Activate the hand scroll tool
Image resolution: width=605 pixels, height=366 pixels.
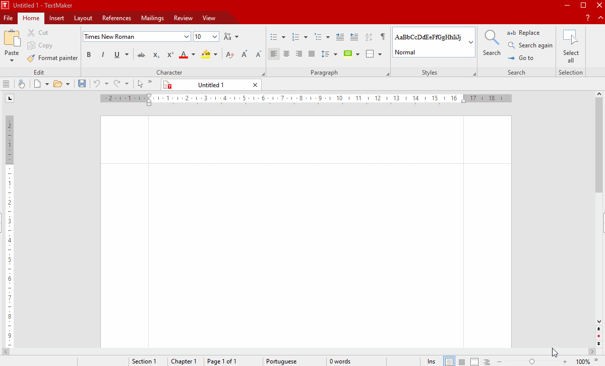tap(21, 84)
